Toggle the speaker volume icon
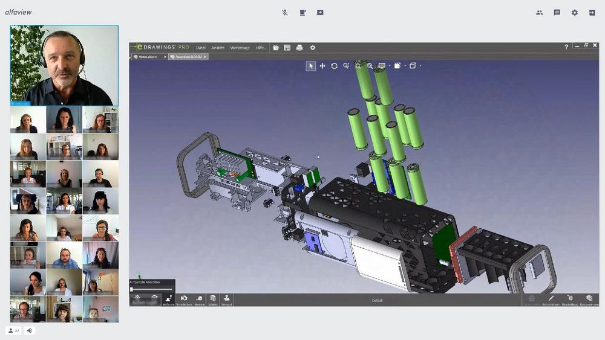605x340 pixels. [30, 330]
